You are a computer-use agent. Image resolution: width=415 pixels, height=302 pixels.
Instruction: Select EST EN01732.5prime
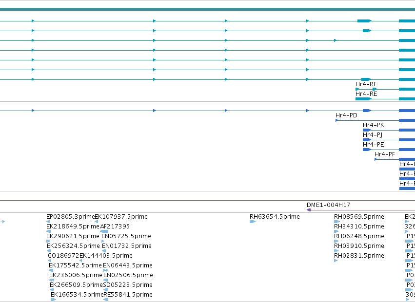[x=127, y=246]
